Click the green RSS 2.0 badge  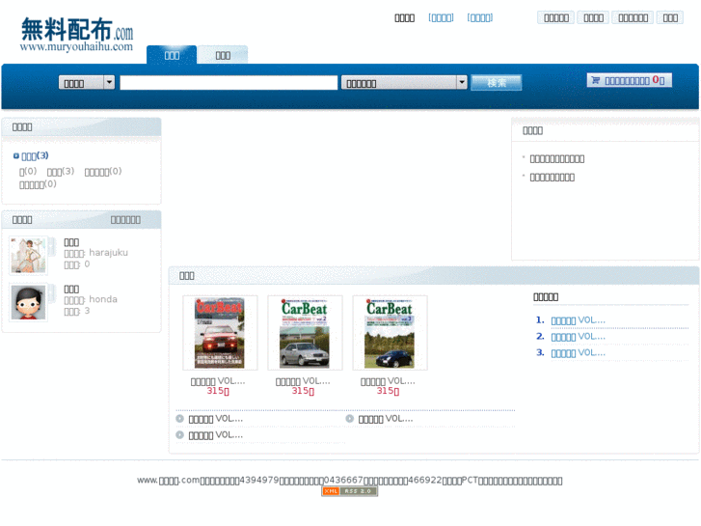359,491
